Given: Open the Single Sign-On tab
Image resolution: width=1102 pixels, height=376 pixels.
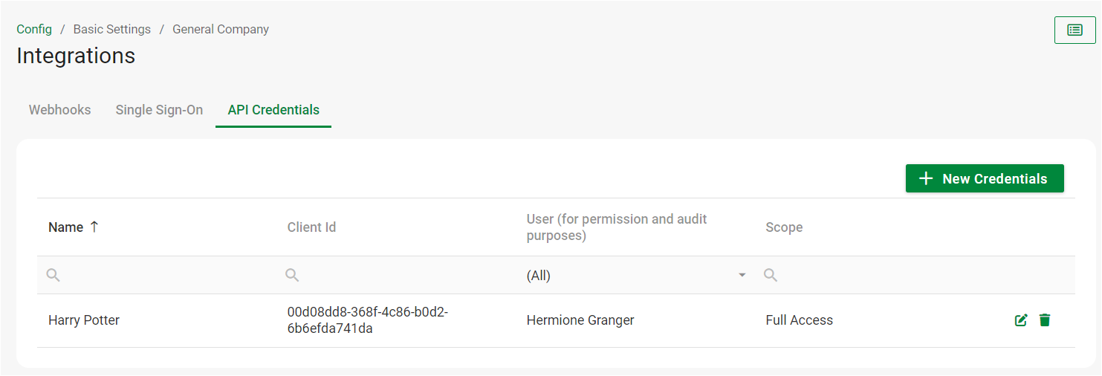Looking at the screenshot, I should (159, 110).
